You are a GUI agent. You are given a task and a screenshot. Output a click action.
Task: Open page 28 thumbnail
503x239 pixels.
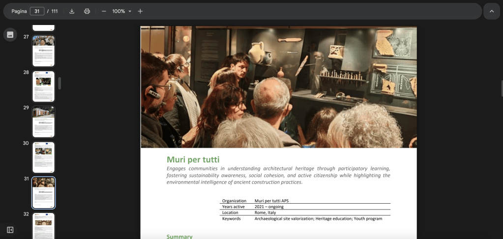[43, 86]
